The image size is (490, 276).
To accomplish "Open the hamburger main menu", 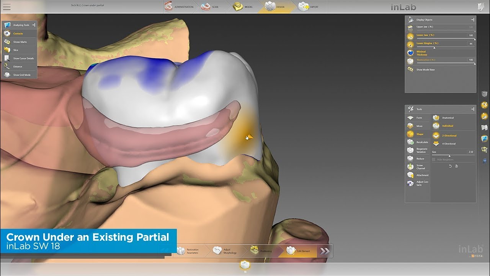I will (x=7, y=7).
